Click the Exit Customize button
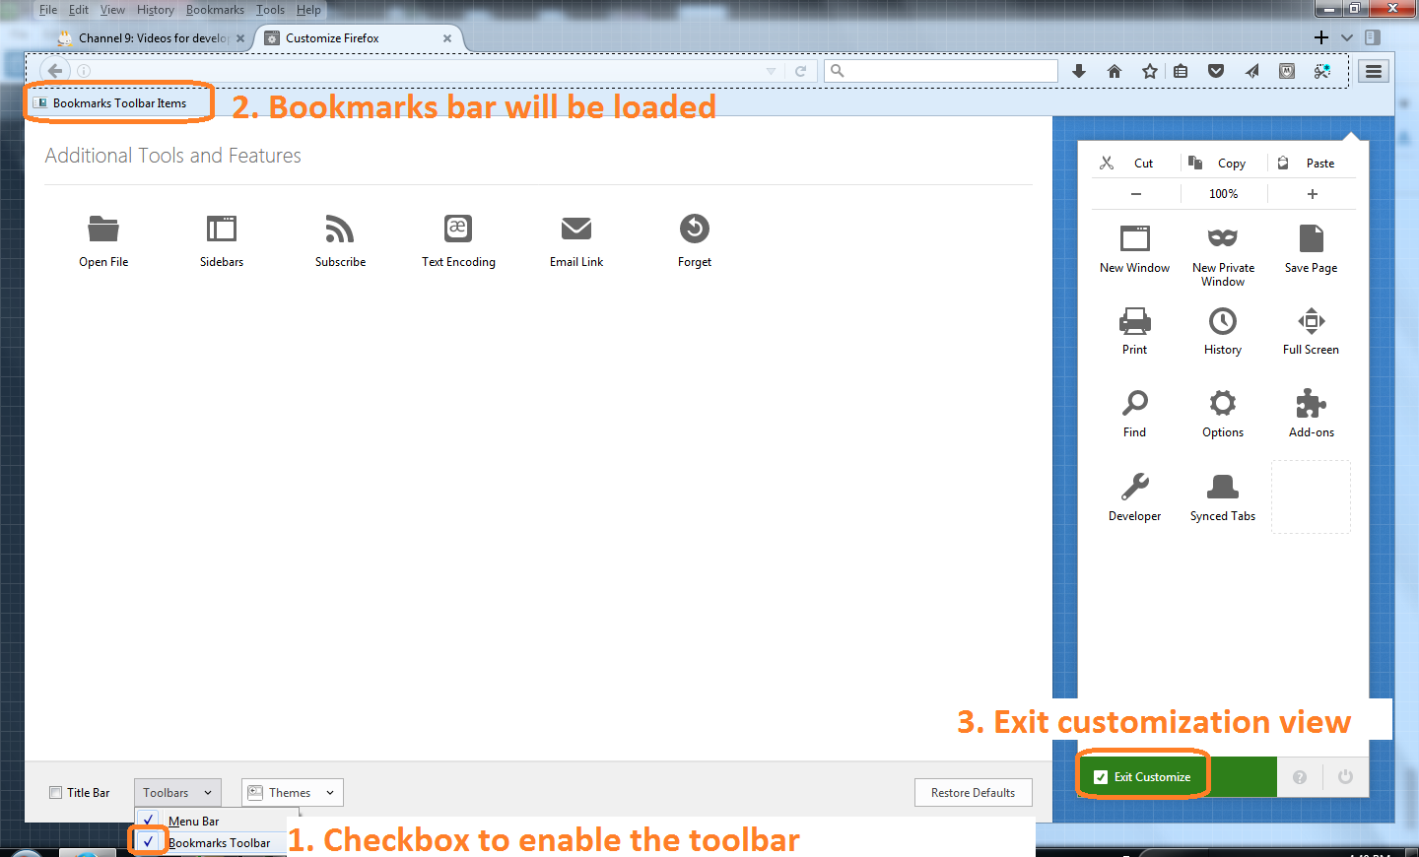The width and height of the screenshot is (1419, 857). click(1141, 777)
